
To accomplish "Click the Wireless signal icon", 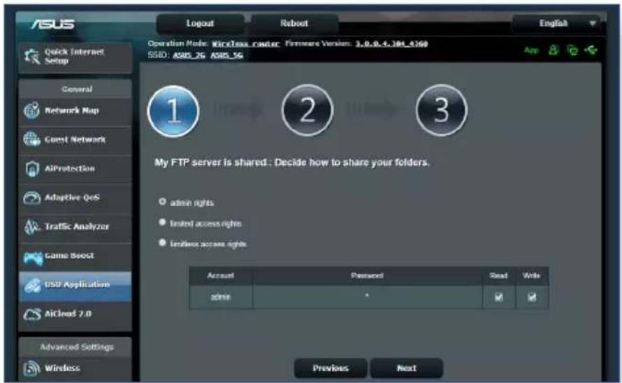I will coord(31,368).
